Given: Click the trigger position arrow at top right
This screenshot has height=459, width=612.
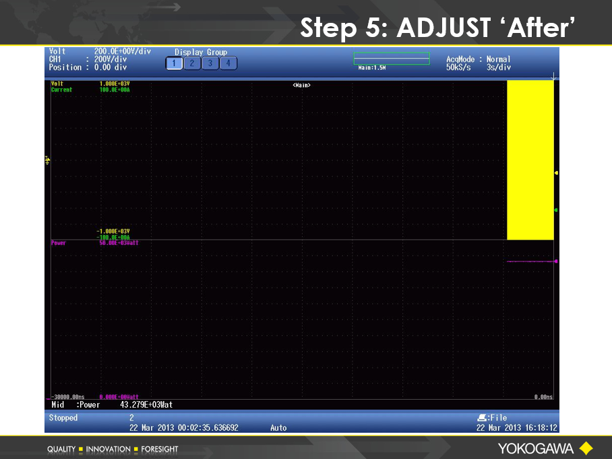Looking at the screenshot, I should pyautogui.click(x=553, y=77).
